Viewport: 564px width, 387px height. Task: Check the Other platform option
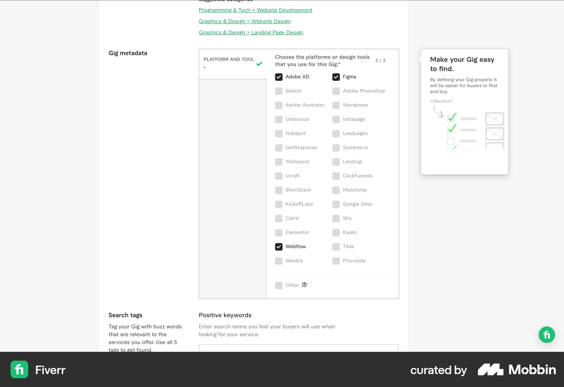click(278, 285)
